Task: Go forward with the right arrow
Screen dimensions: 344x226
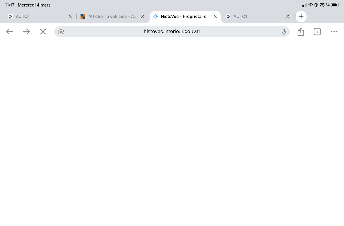Action: point(26,32)
